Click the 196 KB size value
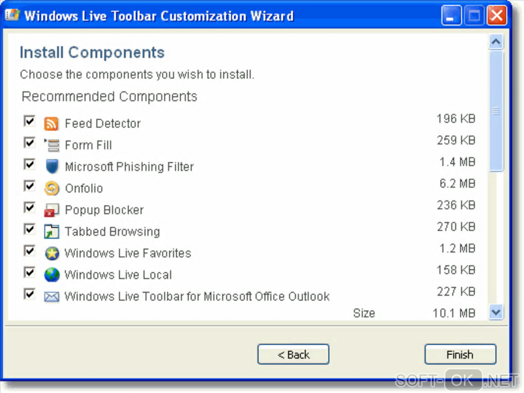Screen dimensions: 524x393 tap(456, 119)
